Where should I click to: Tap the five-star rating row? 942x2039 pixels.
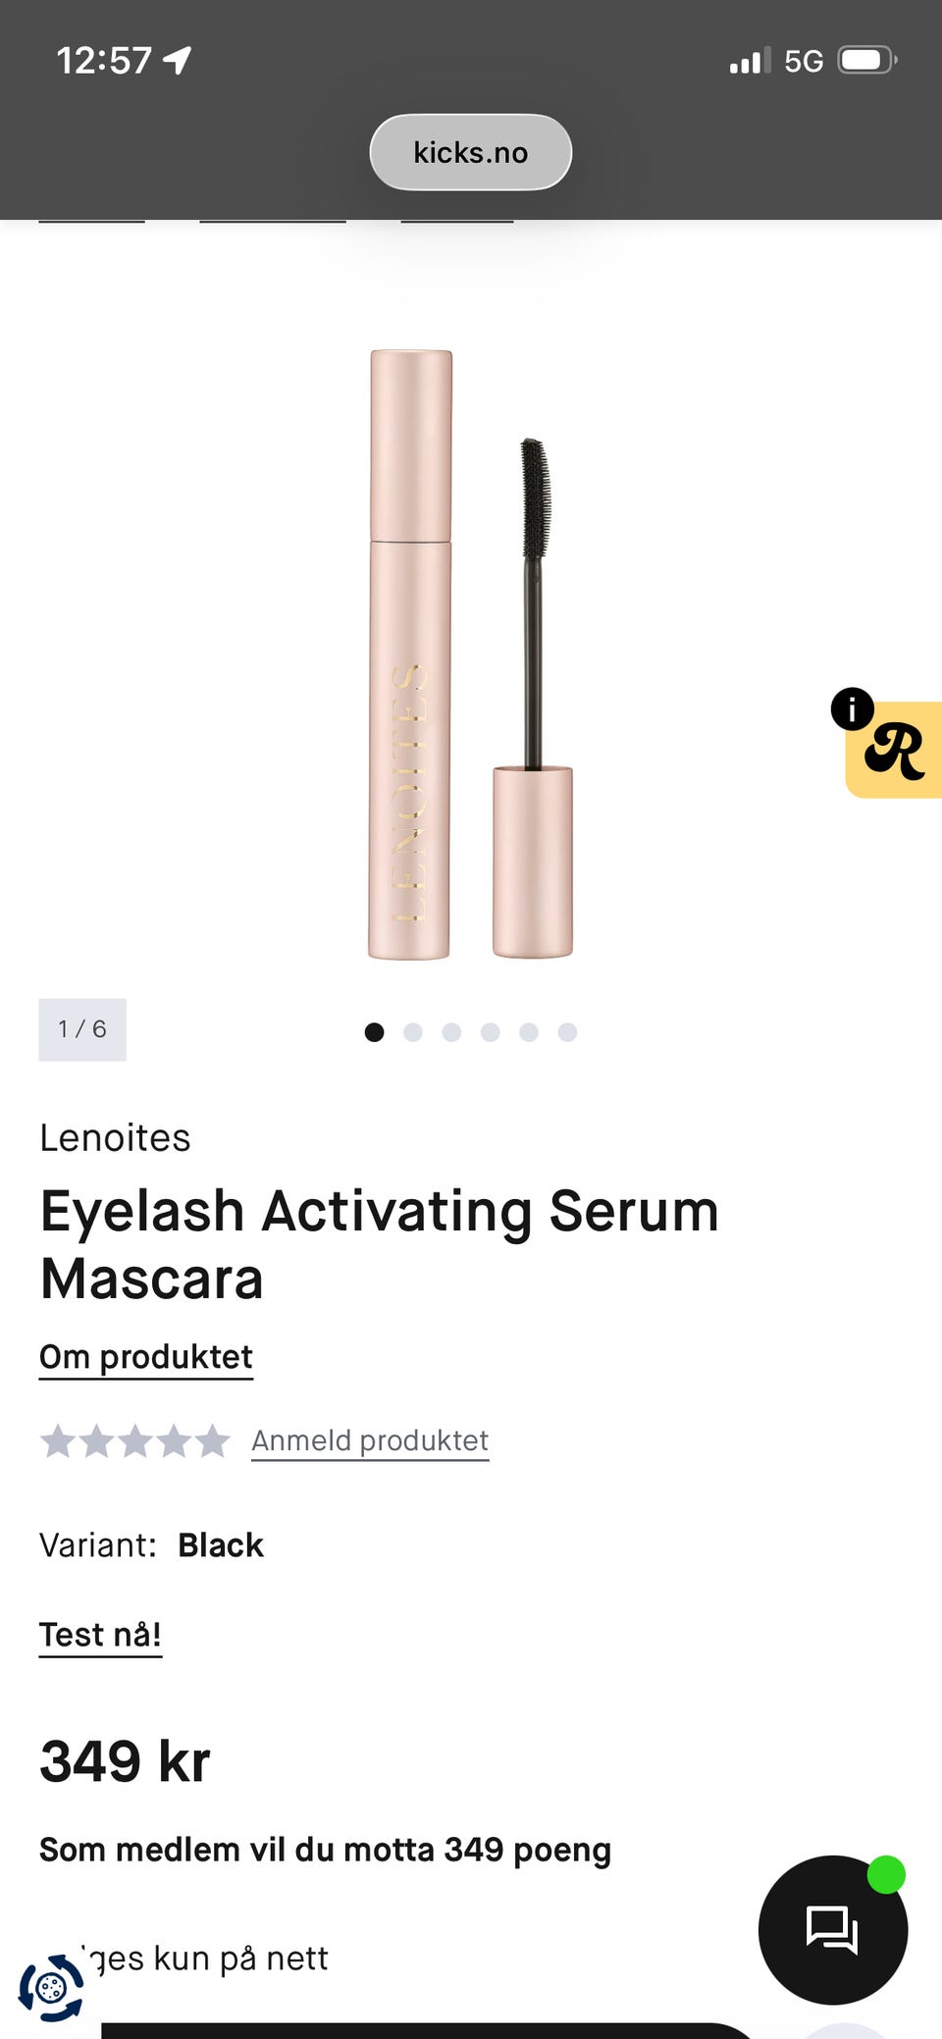point(134,1441)
